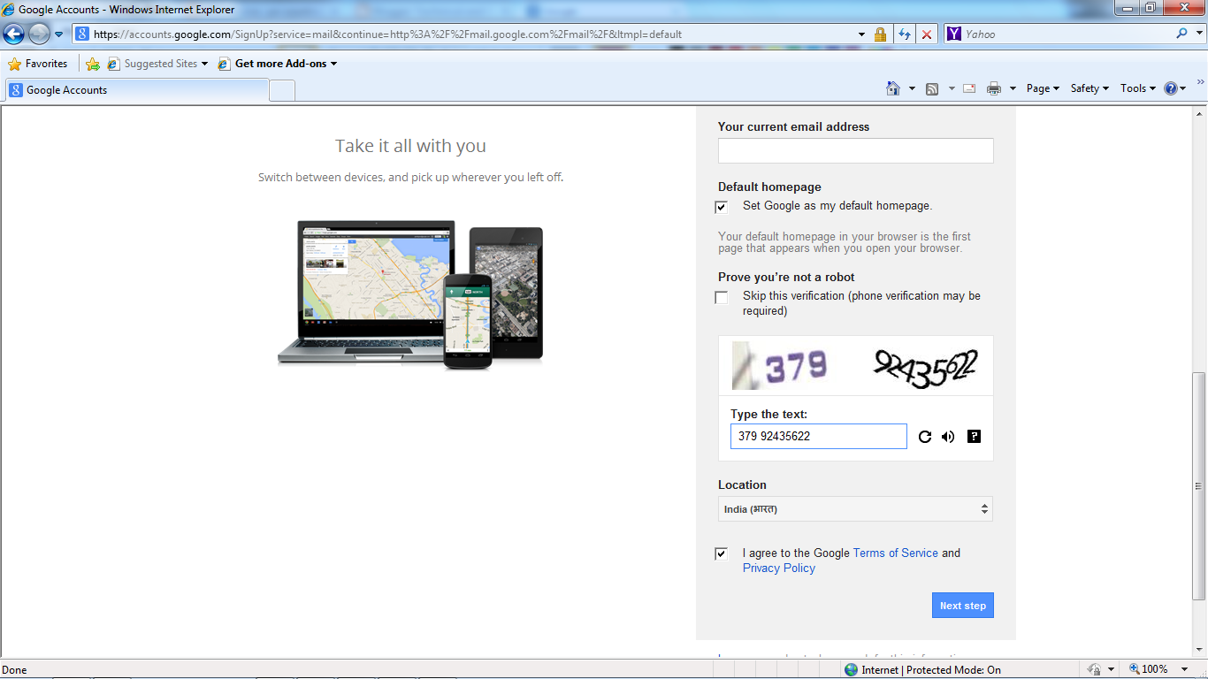This screenshot has width=1208, height=679.
Task: Open Suggested Sites dropdown
Action: tap(157, 64)
